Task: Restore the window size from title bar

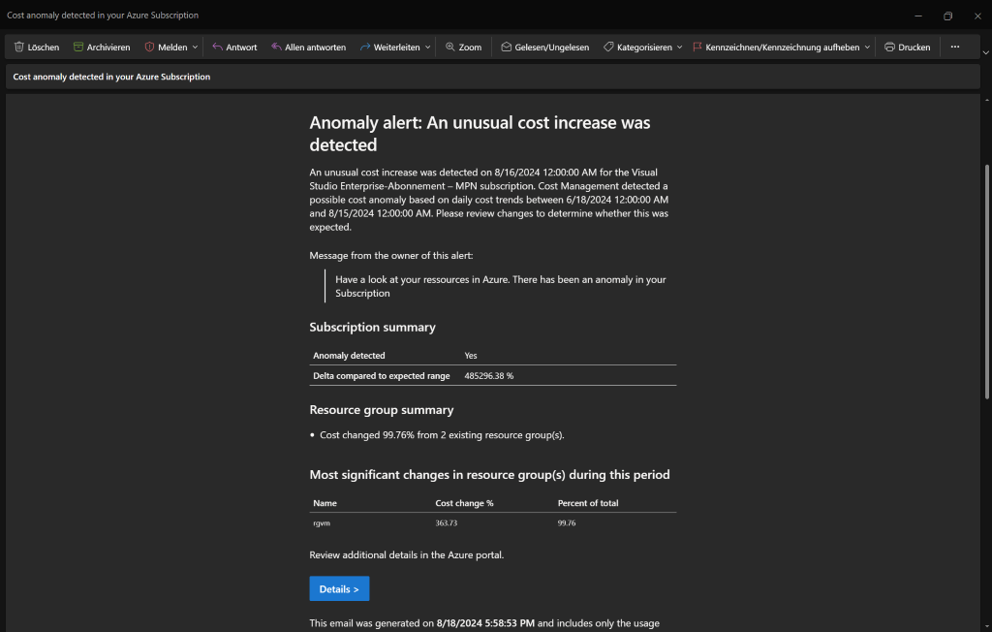Action: coord(947,16)
